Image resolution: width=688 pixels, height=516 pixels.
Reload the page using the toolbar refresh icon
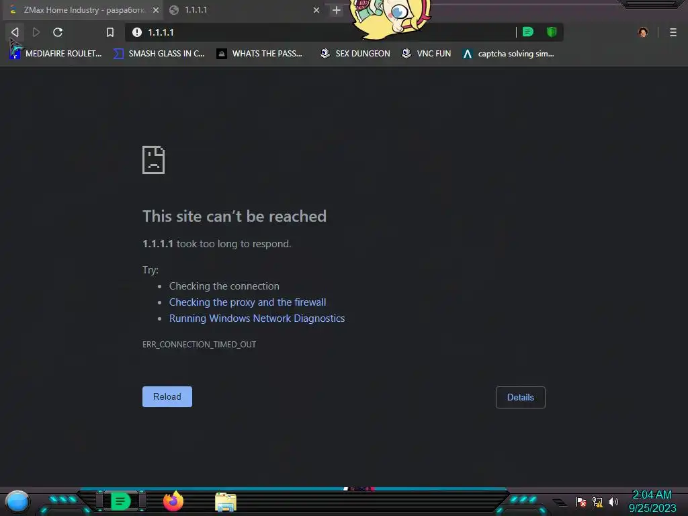coord(58,32)
